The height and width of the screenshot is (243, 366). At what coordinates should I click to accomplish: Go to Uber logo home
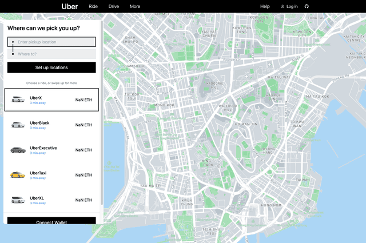point(70,6)
